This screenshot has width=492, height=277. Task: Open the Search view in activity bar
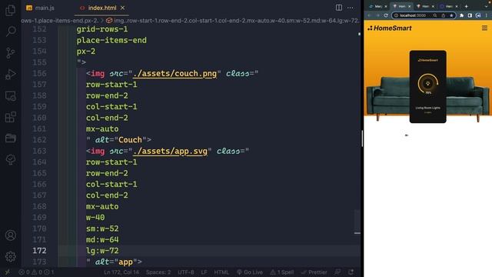[10, 31]
